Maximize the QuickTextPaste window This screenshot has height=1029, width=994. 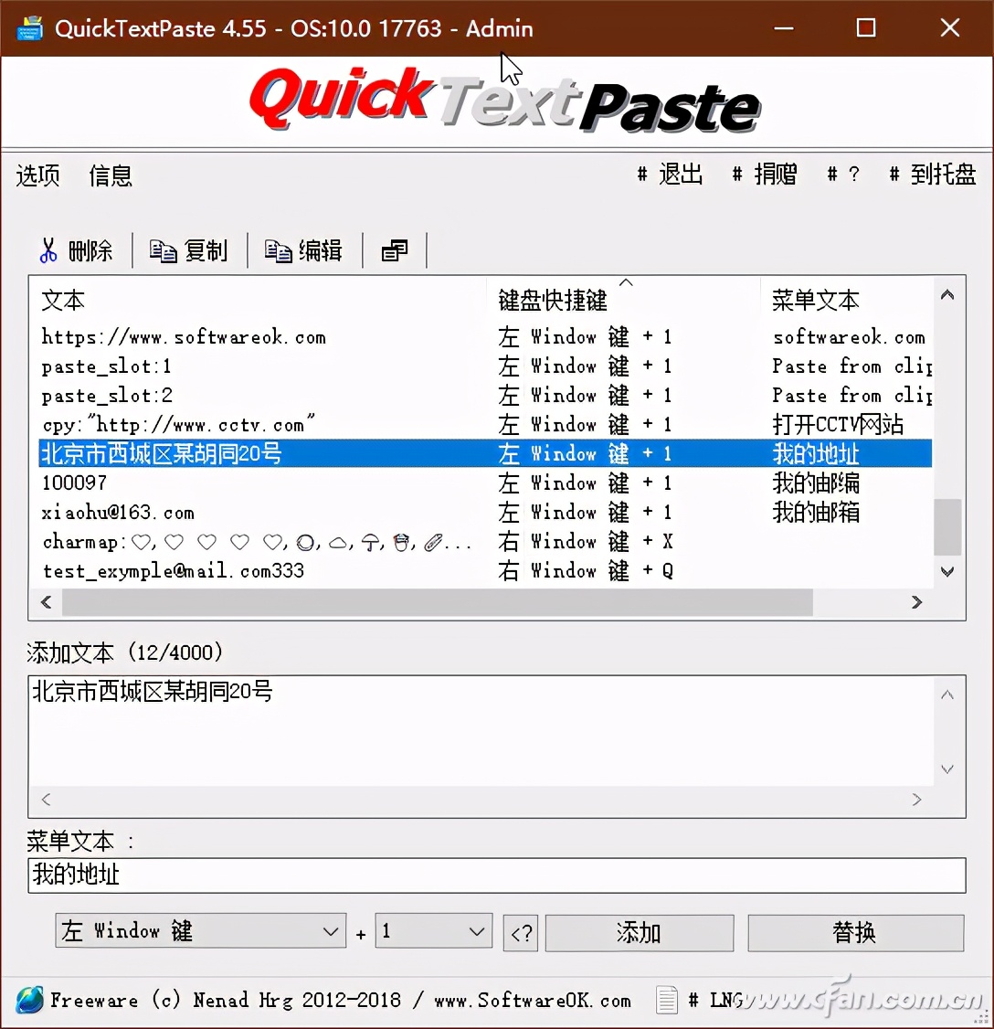coord(866,28)
